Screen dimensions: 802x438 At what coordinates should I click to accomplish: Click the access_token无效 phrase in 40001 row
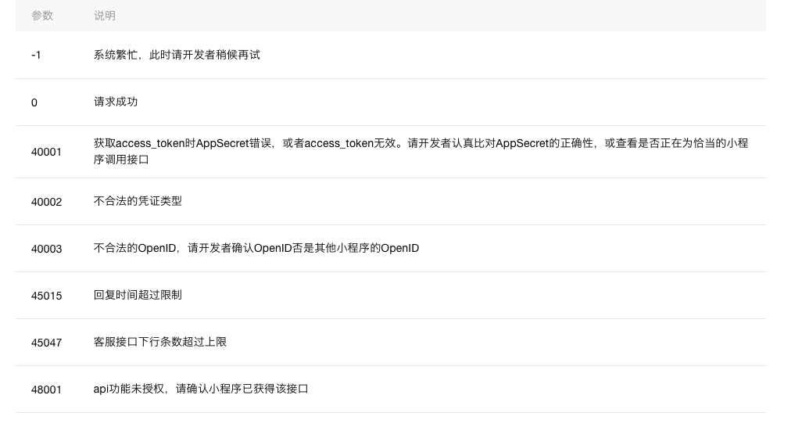(x=350, y=143)
